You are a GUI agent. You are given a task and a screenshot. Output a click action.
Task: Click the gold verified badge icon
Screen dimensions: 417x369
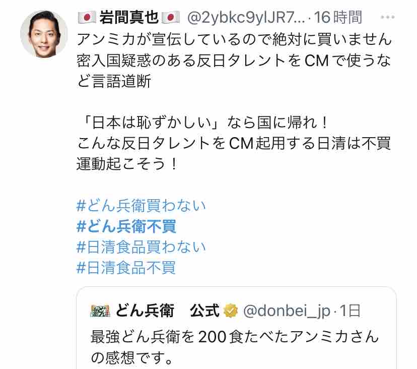231,311
